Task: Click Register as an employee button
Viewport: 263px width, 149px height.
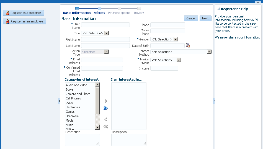Action: click(x=24, y=22)
